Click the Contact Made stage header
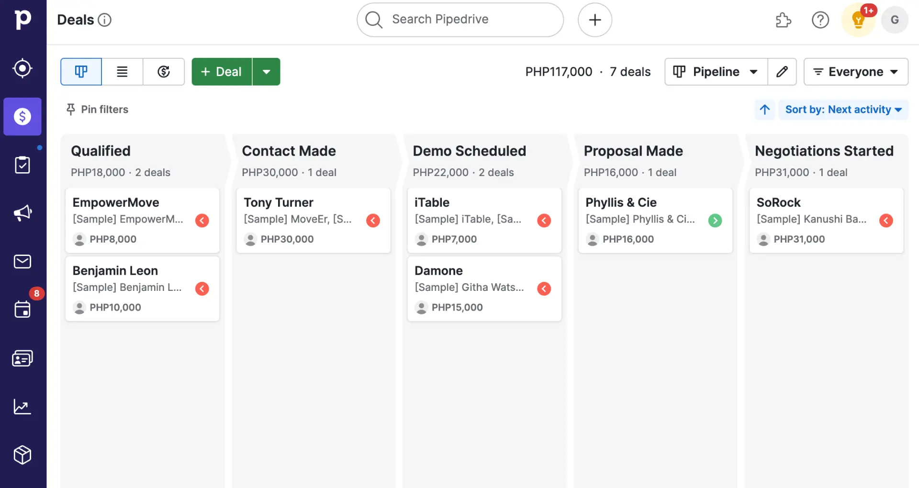919x488 pixels. (x=289, y=151)
